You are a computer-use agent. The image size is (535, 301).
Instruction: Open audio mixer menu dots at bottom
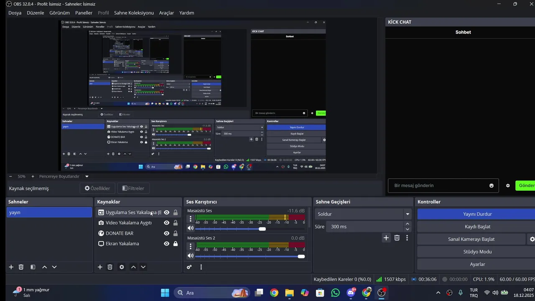click(201, 267)
